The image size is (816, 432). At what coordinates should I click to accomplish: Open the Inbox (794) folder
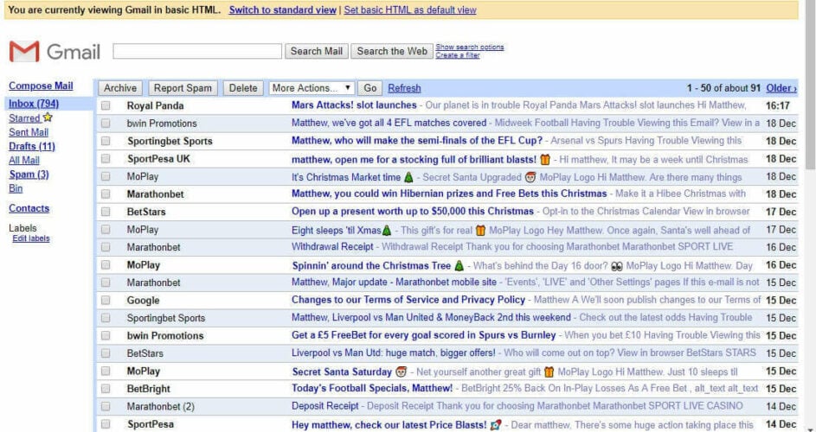click(x=34, y=104)
